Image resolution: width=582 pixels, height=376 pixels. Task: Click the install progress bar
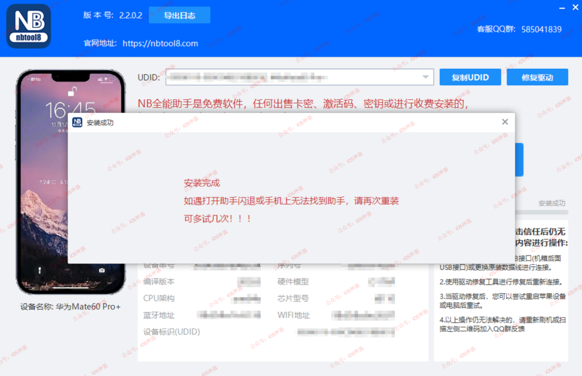point(542,212)
